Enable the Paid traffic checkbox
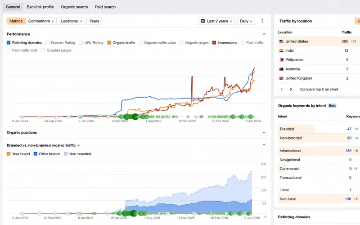 [x=243, y=42]
